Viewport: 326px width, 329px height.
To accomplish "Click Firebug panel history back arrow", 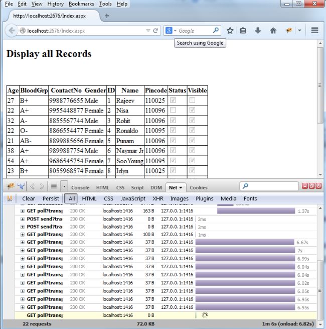I will click(x=32, y=186).
